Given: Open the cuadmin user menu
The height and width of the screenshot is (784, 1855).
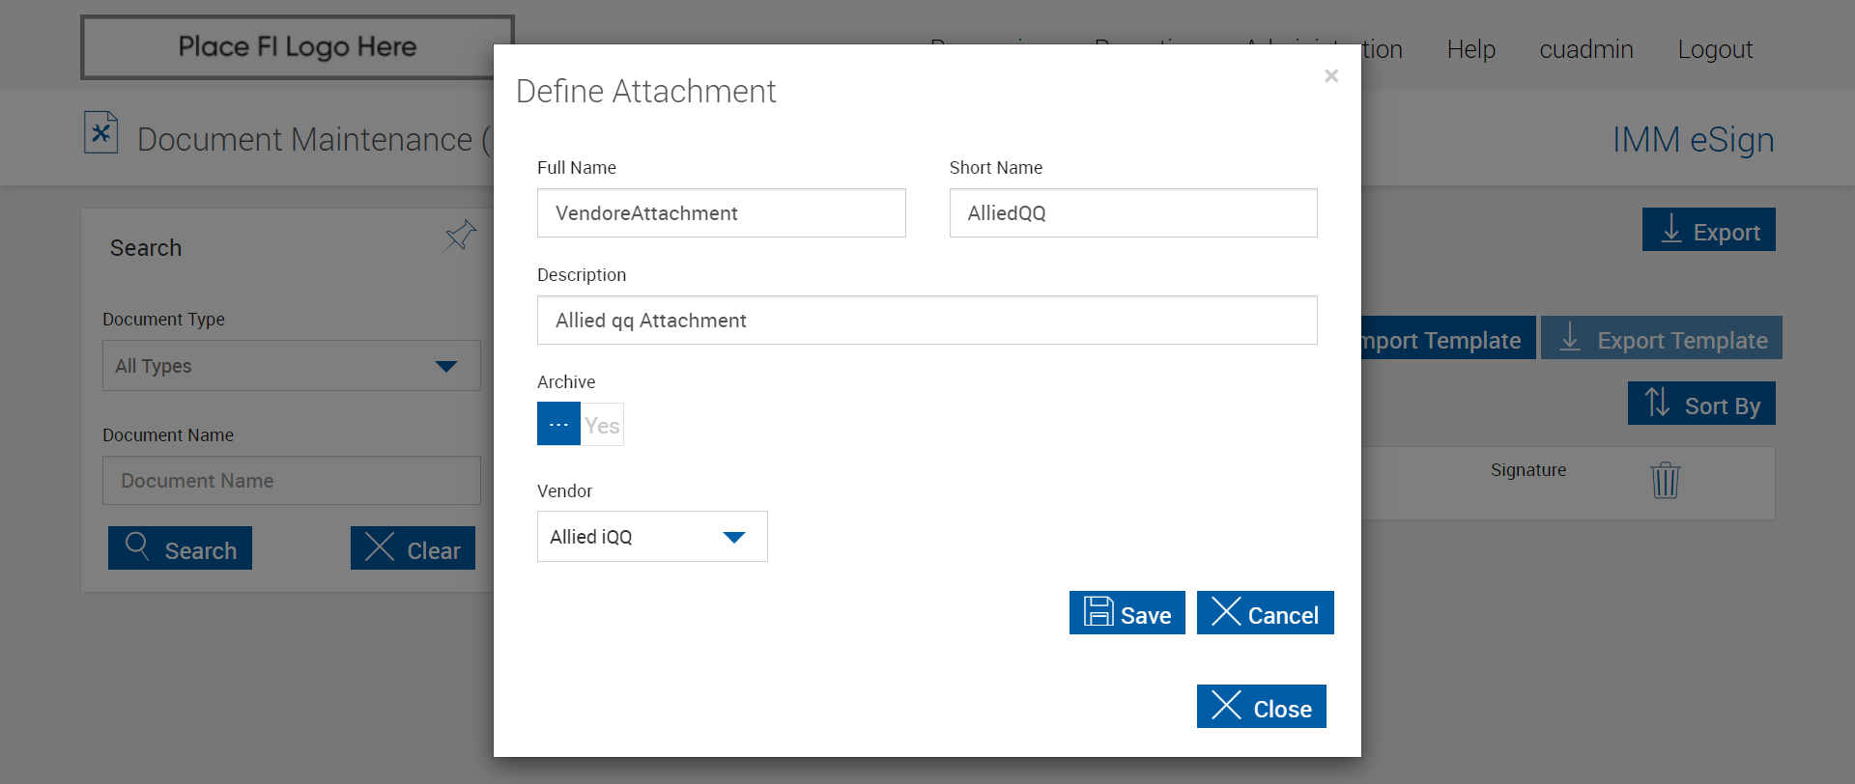Looking at the screenshot, I should tap(1585, 49).
